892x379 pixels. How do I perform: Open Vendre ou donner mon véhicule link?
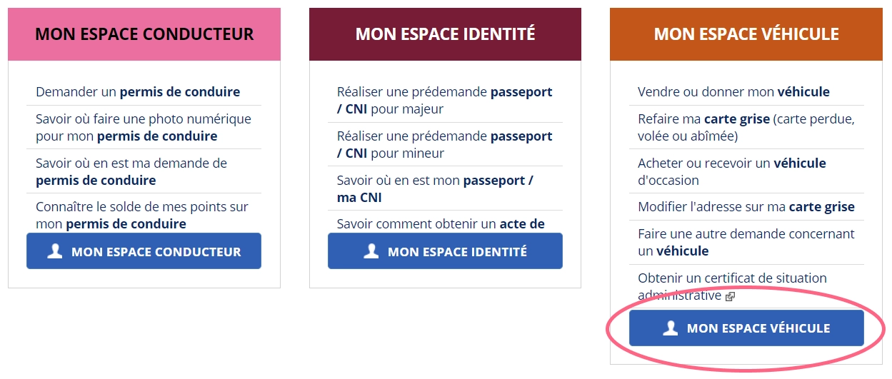[x=733, y=92]
